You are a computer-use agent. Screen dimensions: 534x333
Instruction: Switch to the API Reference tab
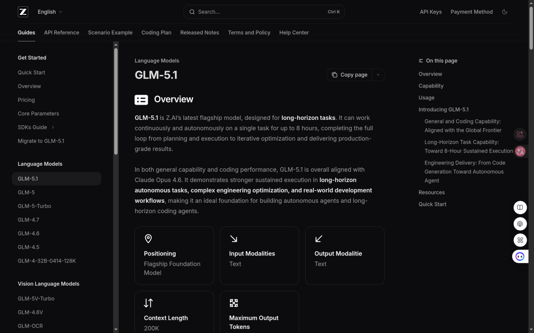click(x=61, y=33)
